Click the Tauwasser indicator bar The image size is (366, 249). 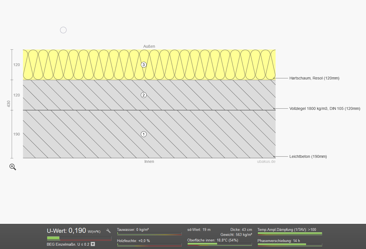tap(149, 234)
